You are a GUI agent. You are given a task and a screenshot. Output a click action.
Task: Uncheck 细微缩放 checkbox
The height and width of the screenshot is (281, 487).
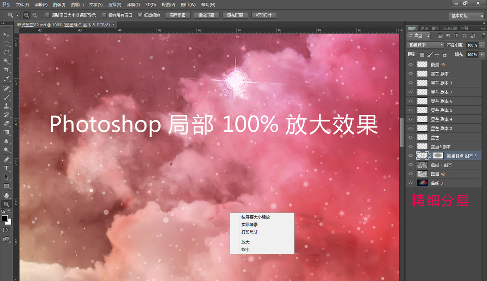point(140,15)
